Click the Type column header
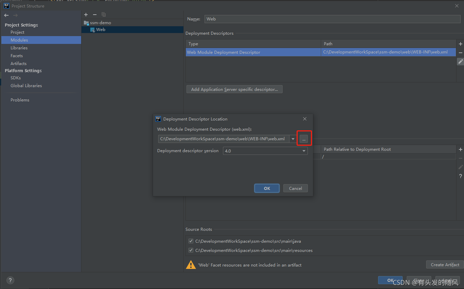 (x=253, y=44)
